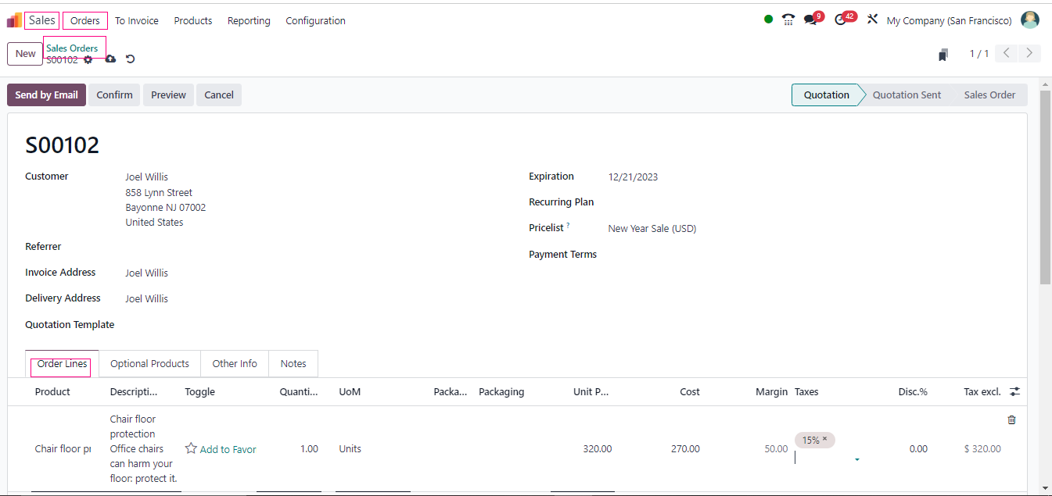The height and width of the screenshot is (496, 1052).
Task: Open the Reporting menu
Action: coord(249,21)
